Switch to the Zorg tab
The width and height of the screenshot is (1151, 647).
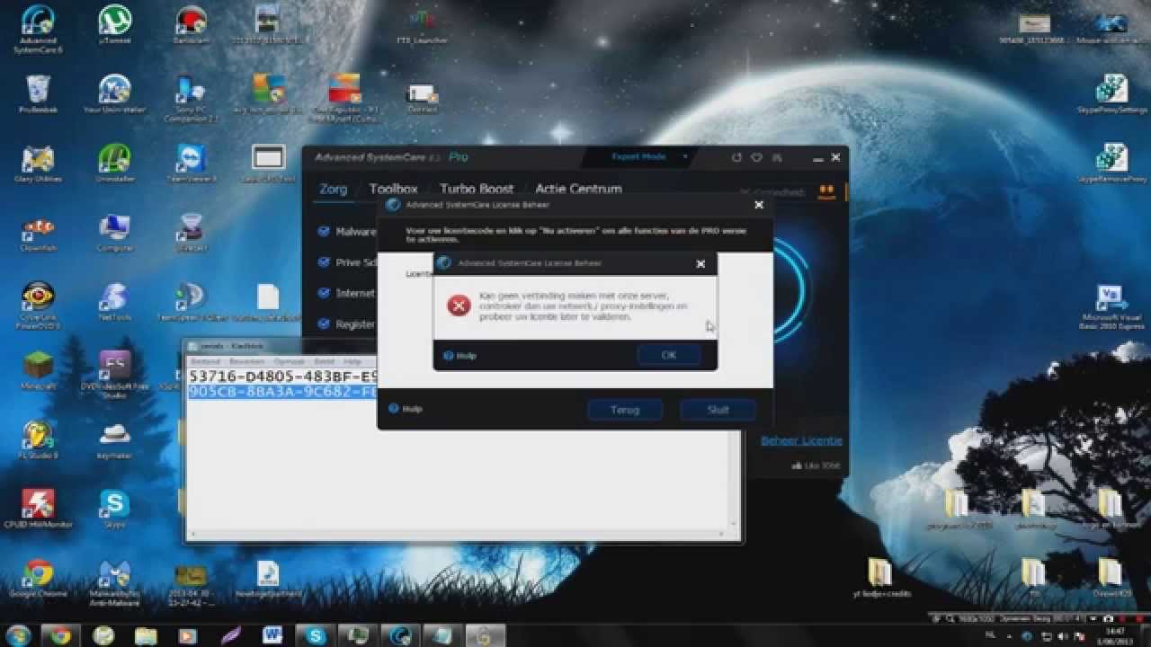(x=334, y=190)
